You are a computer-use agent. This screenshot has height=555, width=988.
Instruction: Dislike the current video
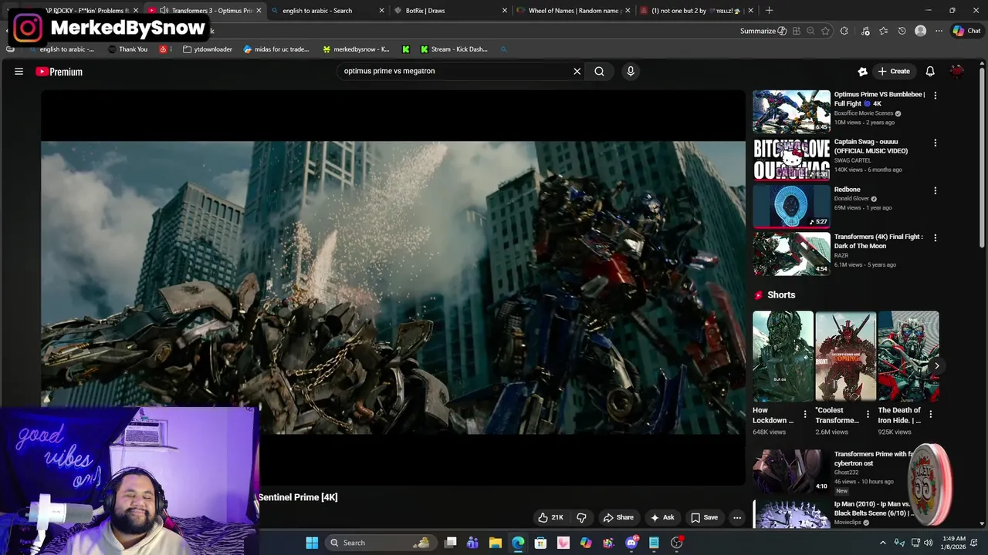[581, 517]
